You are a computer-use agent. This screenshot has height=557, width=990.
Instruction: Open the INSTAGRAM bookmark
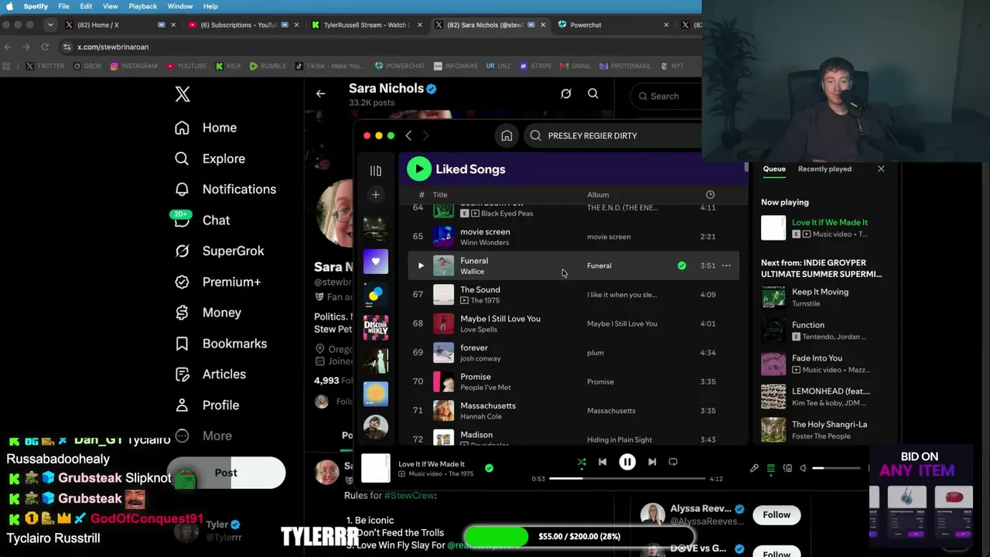tap(134, 66)
